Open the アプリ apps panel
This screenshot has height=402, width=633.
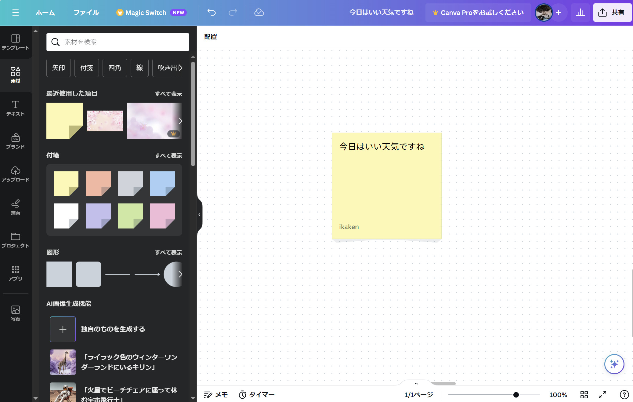(16, 273)
